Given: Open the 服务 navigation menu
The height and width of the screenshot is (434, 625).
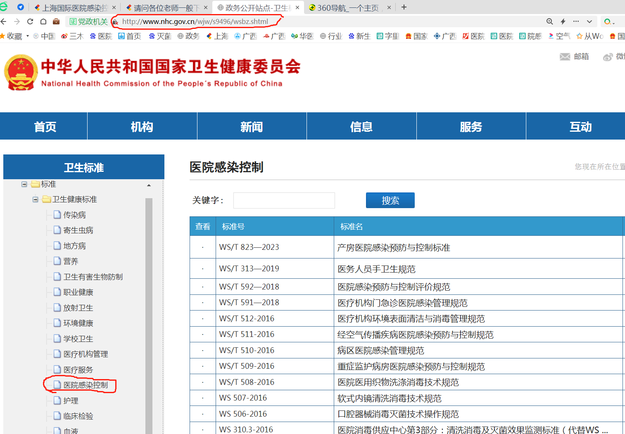Looking at the screenshot, I should click(x=471, y=126).
